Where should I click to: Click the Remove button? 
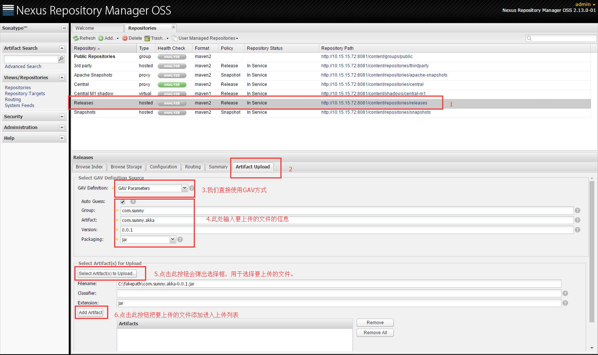click(375, 323)
